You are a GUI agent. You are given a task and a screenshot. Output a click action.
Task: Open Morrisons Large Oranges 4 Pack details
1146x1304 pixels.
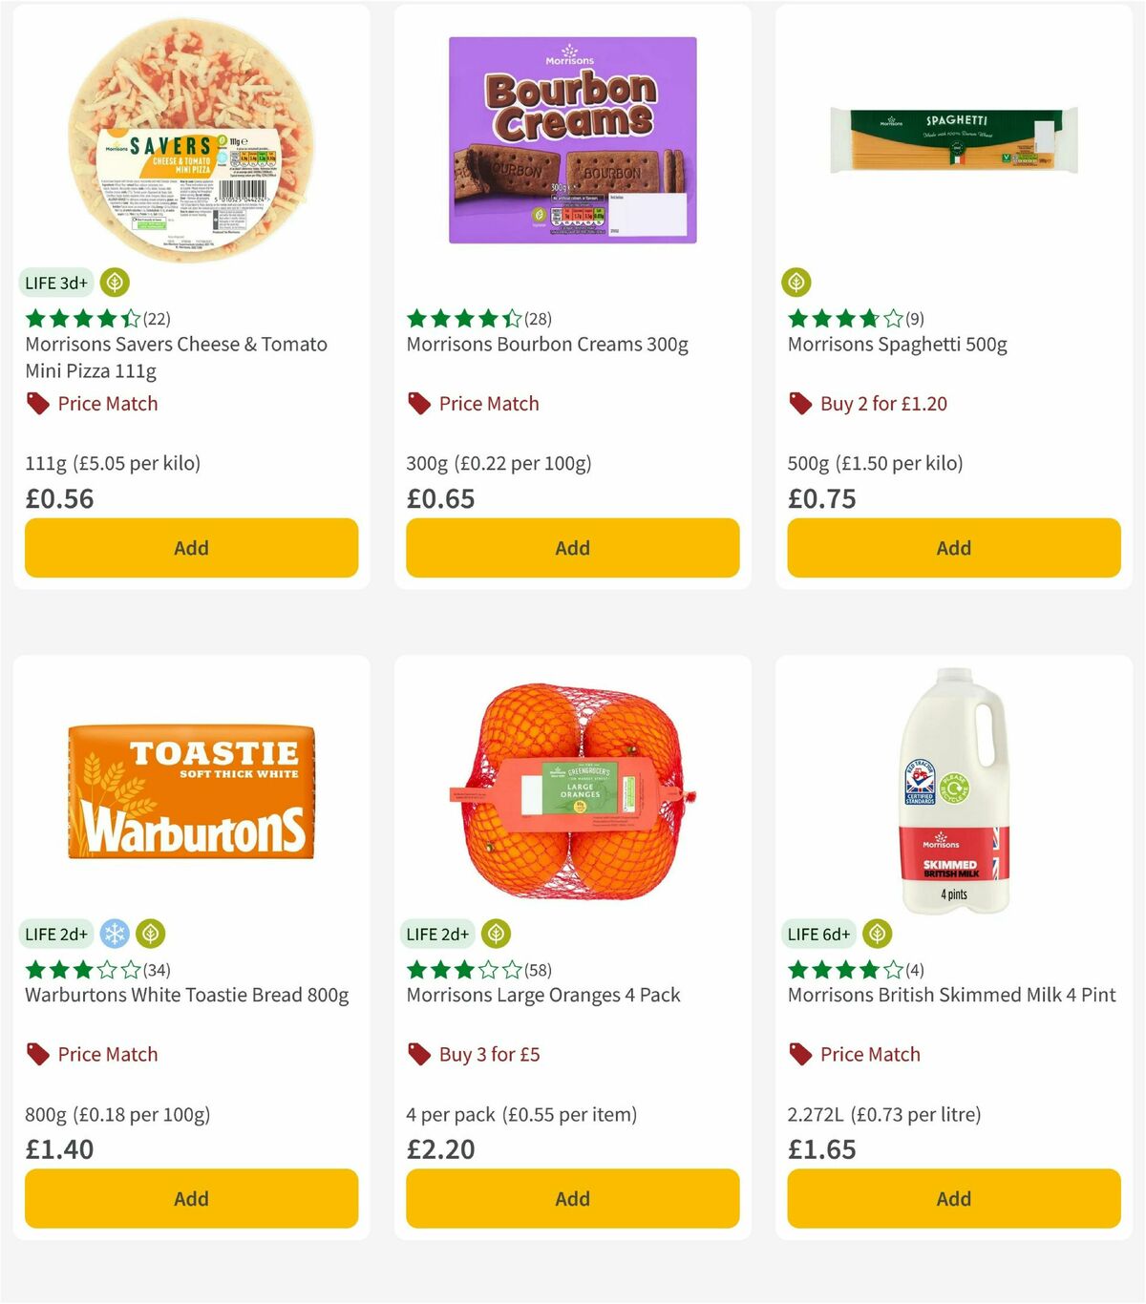[x=541, y=995]
